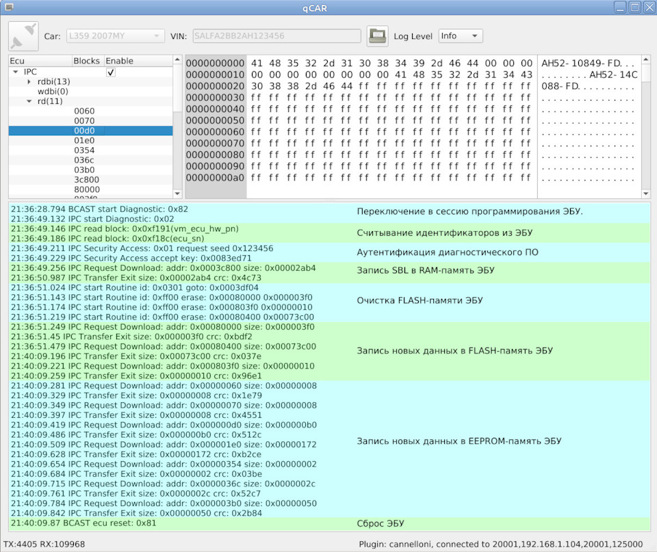Click the BCAST ecu reset log line
The image size is (657, 552).
pyautogui.click(x=82, y=523)
